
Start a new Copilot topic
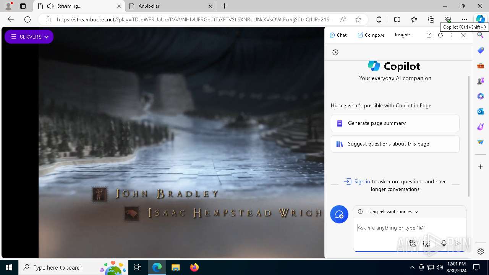click(339, 215)
